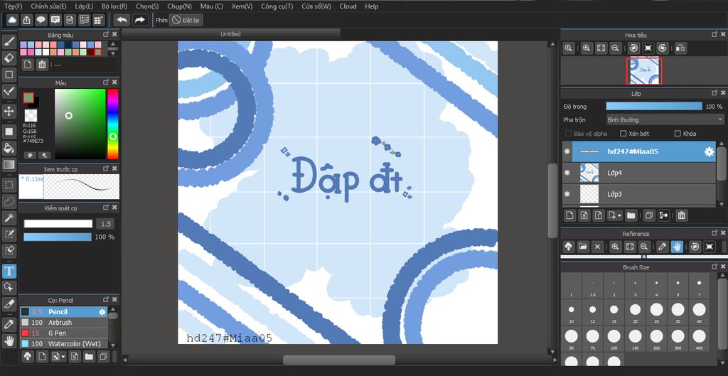728x376 pixels.
Task: Enable the Khóa lock checkbox
Action: 678,133
